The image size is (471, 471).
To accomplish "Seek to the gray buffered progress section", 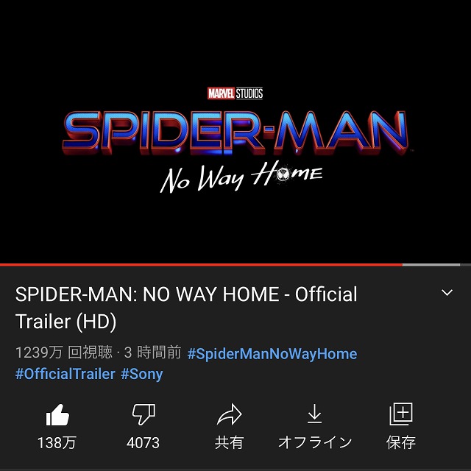I will pyautogui.click(x=431, y=265).
